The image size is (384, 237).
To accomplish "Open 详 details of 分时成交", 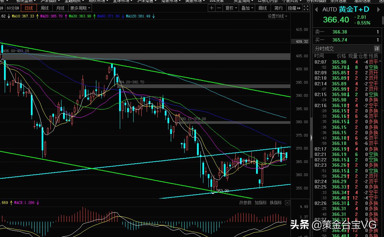I will click(377, 49).
